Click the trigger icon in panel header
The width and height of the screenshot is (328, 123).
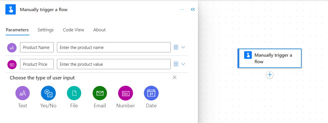pos(11,9)
